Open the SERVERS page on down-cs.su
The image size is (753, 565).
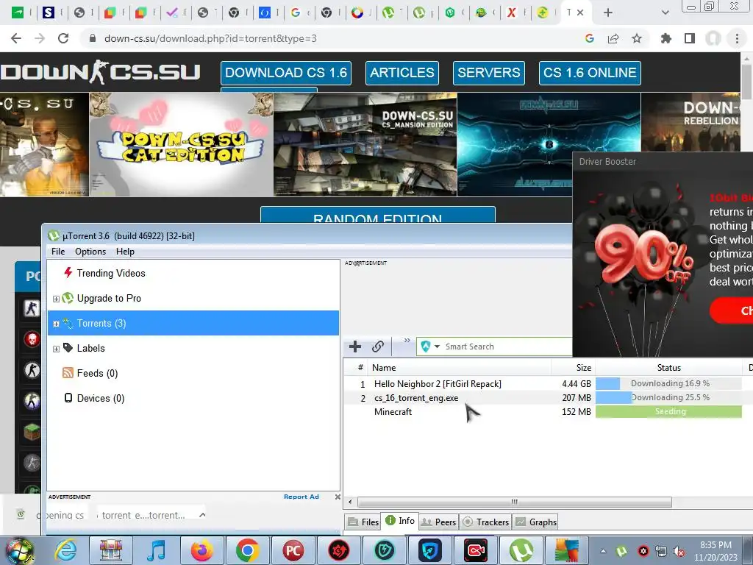pos(488,73)
